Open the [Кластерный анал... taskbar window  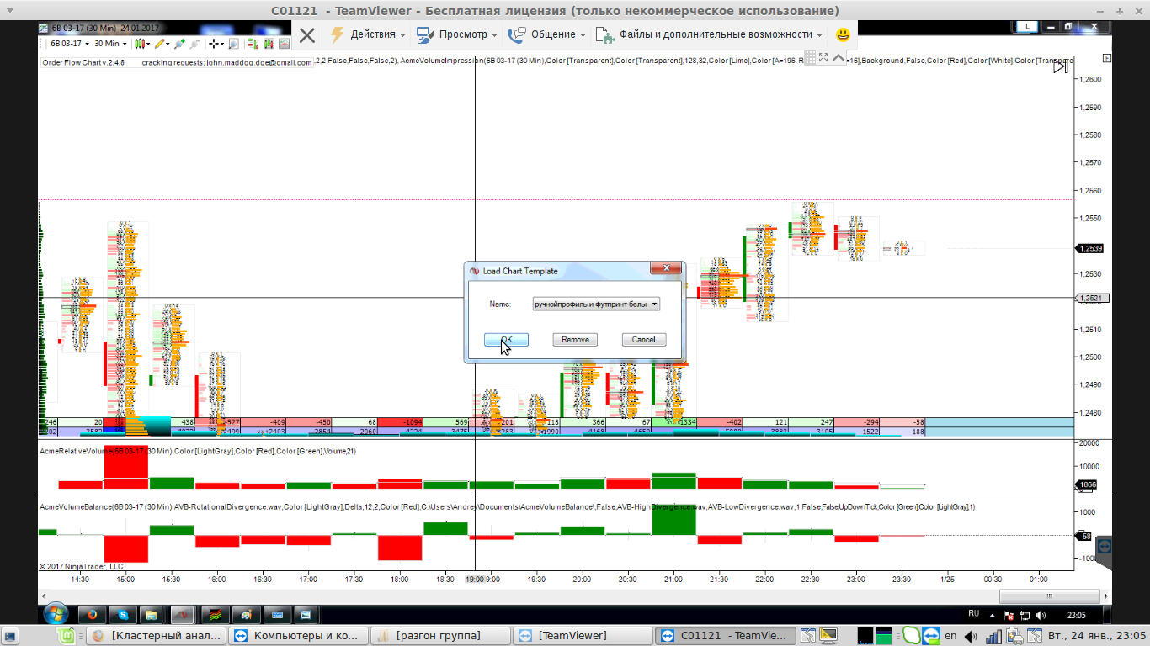[x=157, y=636]
